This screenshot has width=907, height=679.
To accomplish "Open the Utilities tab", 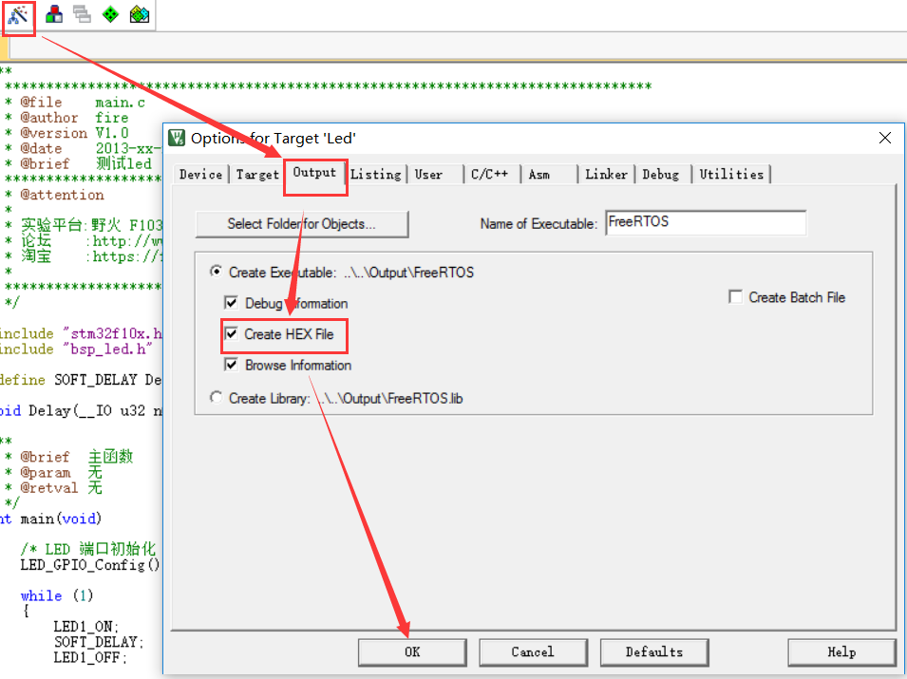I will tap(731, 175).
